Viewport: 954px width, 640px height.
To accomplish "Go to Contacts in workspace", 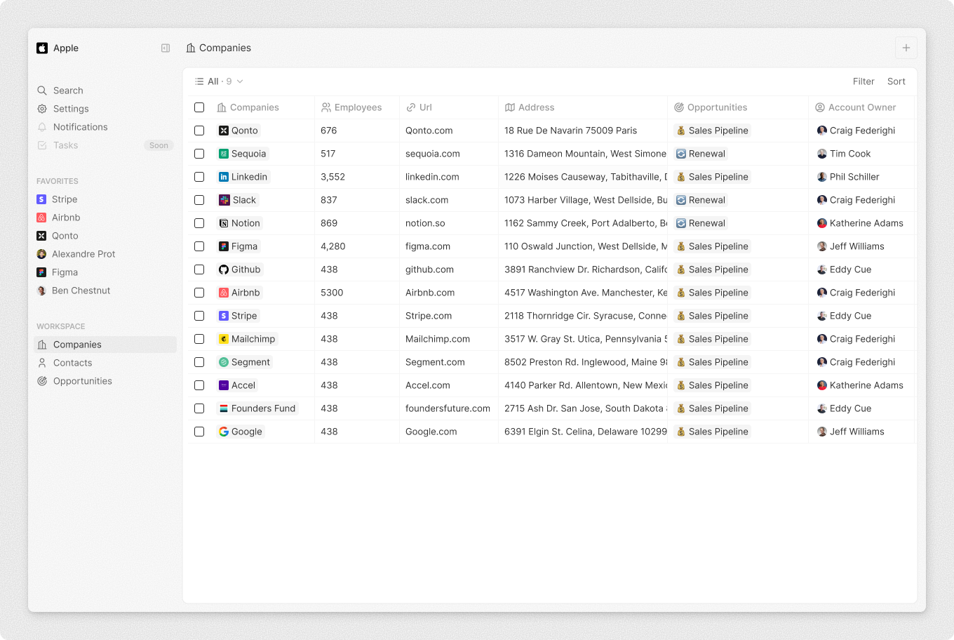I will point(72,363).
